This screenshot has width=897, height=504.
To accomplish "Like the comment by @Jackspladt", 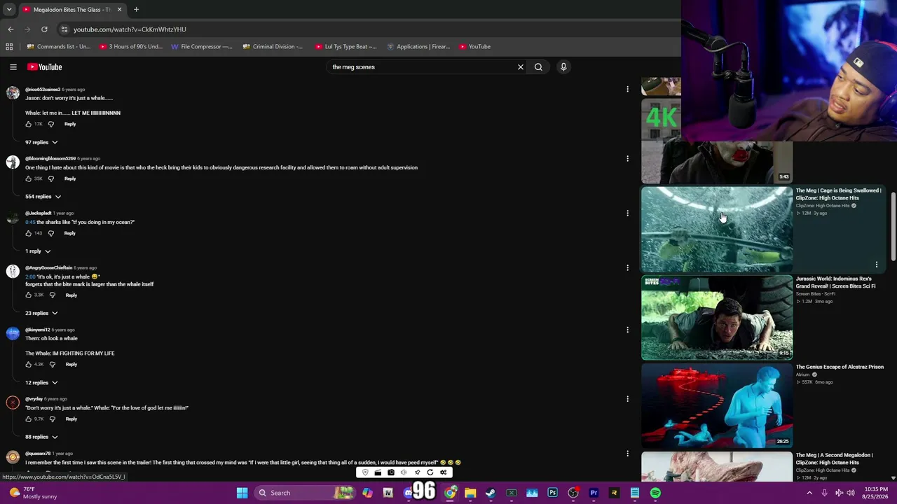I will pos(29,233).
